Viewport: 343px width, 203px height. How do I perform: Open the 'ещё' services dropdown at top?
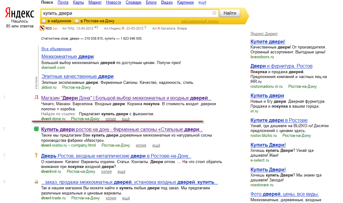tap(202, 2)
